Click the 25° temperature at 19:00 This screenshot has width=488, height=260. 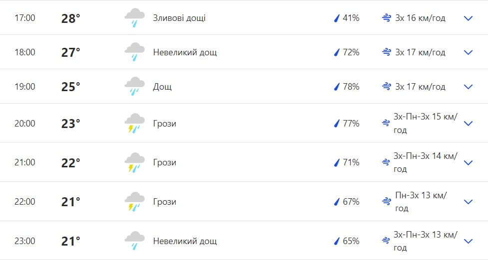click(71, 87)
